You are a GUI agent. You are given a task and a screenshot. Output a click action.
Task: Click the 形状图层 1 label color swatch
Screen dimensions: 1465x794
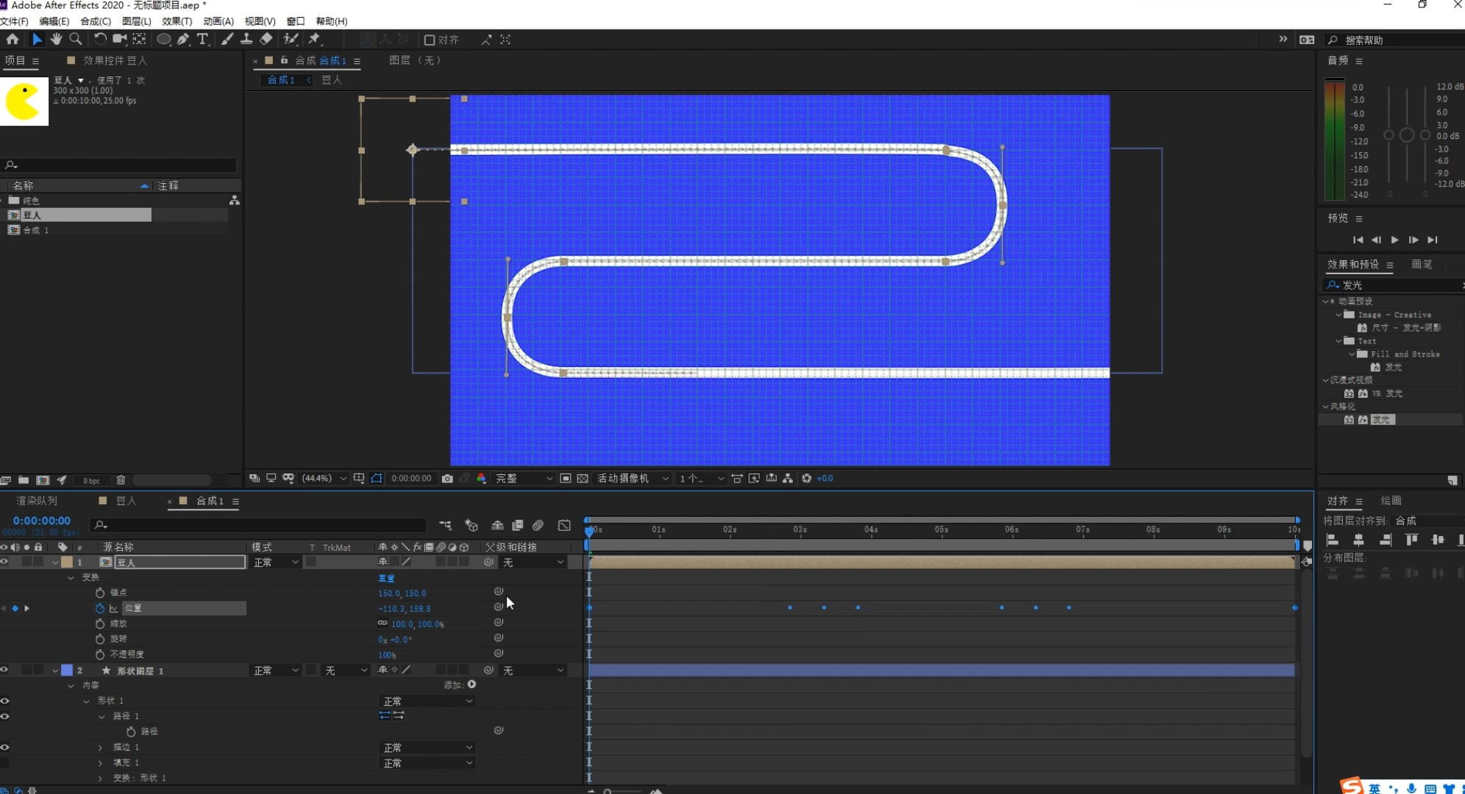point(67,670)
